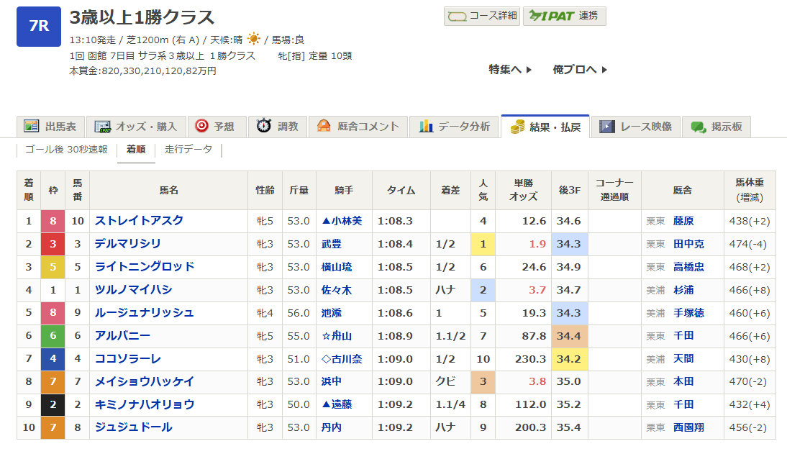The image size is (787, 454).
Task: Switch to 調教 tab
Action: tap(278, 127)
